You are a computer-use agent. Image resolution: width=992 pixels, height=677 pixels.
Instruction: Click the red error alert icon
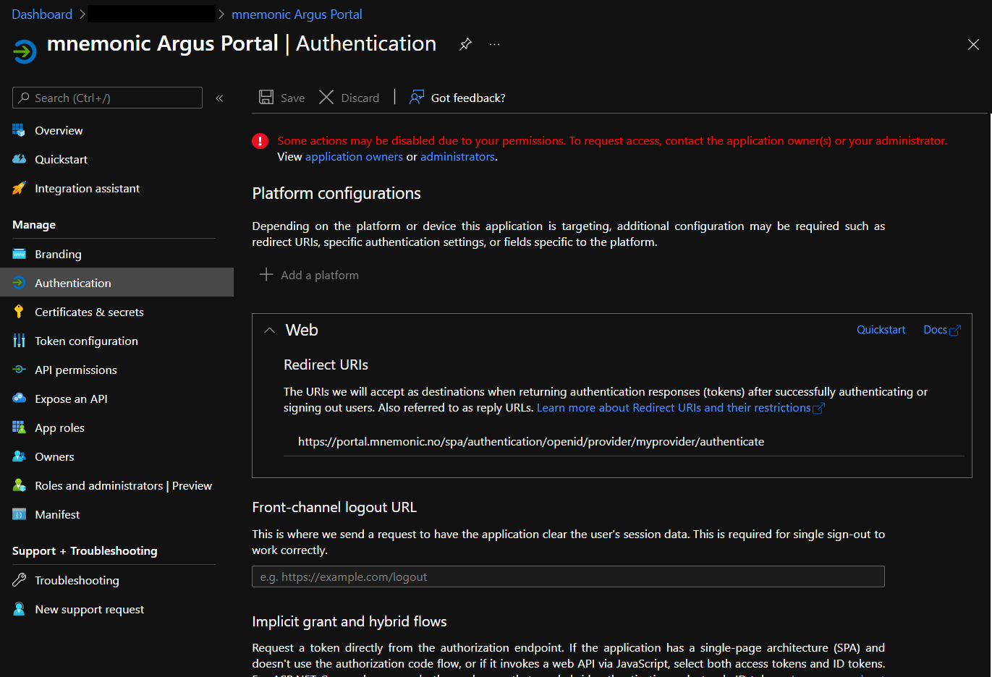260,141
